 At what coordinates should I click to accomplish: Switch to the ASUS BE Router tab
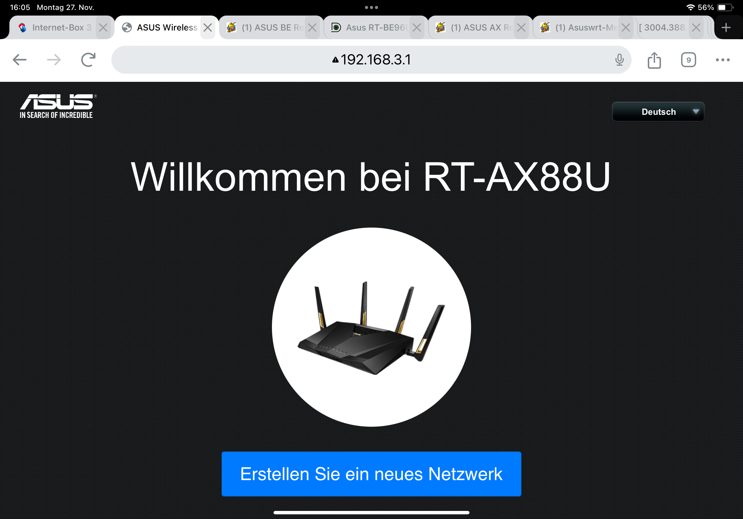[265, 27]
